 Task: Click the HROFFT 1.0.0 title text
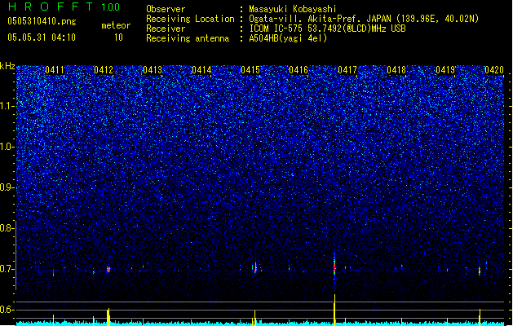point(64,7)
